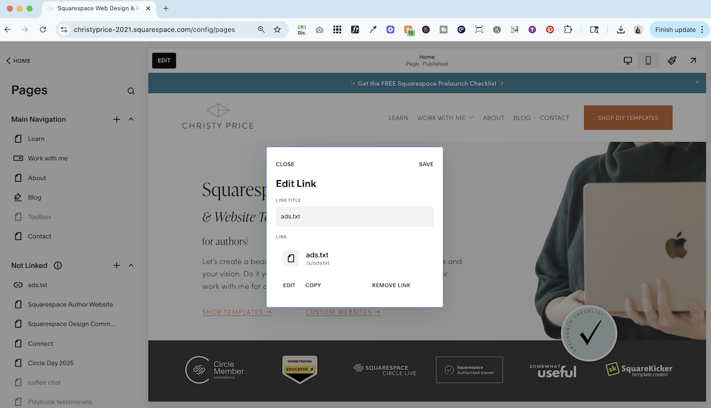Viewport: 711px width, 408px height.
Task: Click the HoneyBook Educator badge
Action: tap(300, 370)
